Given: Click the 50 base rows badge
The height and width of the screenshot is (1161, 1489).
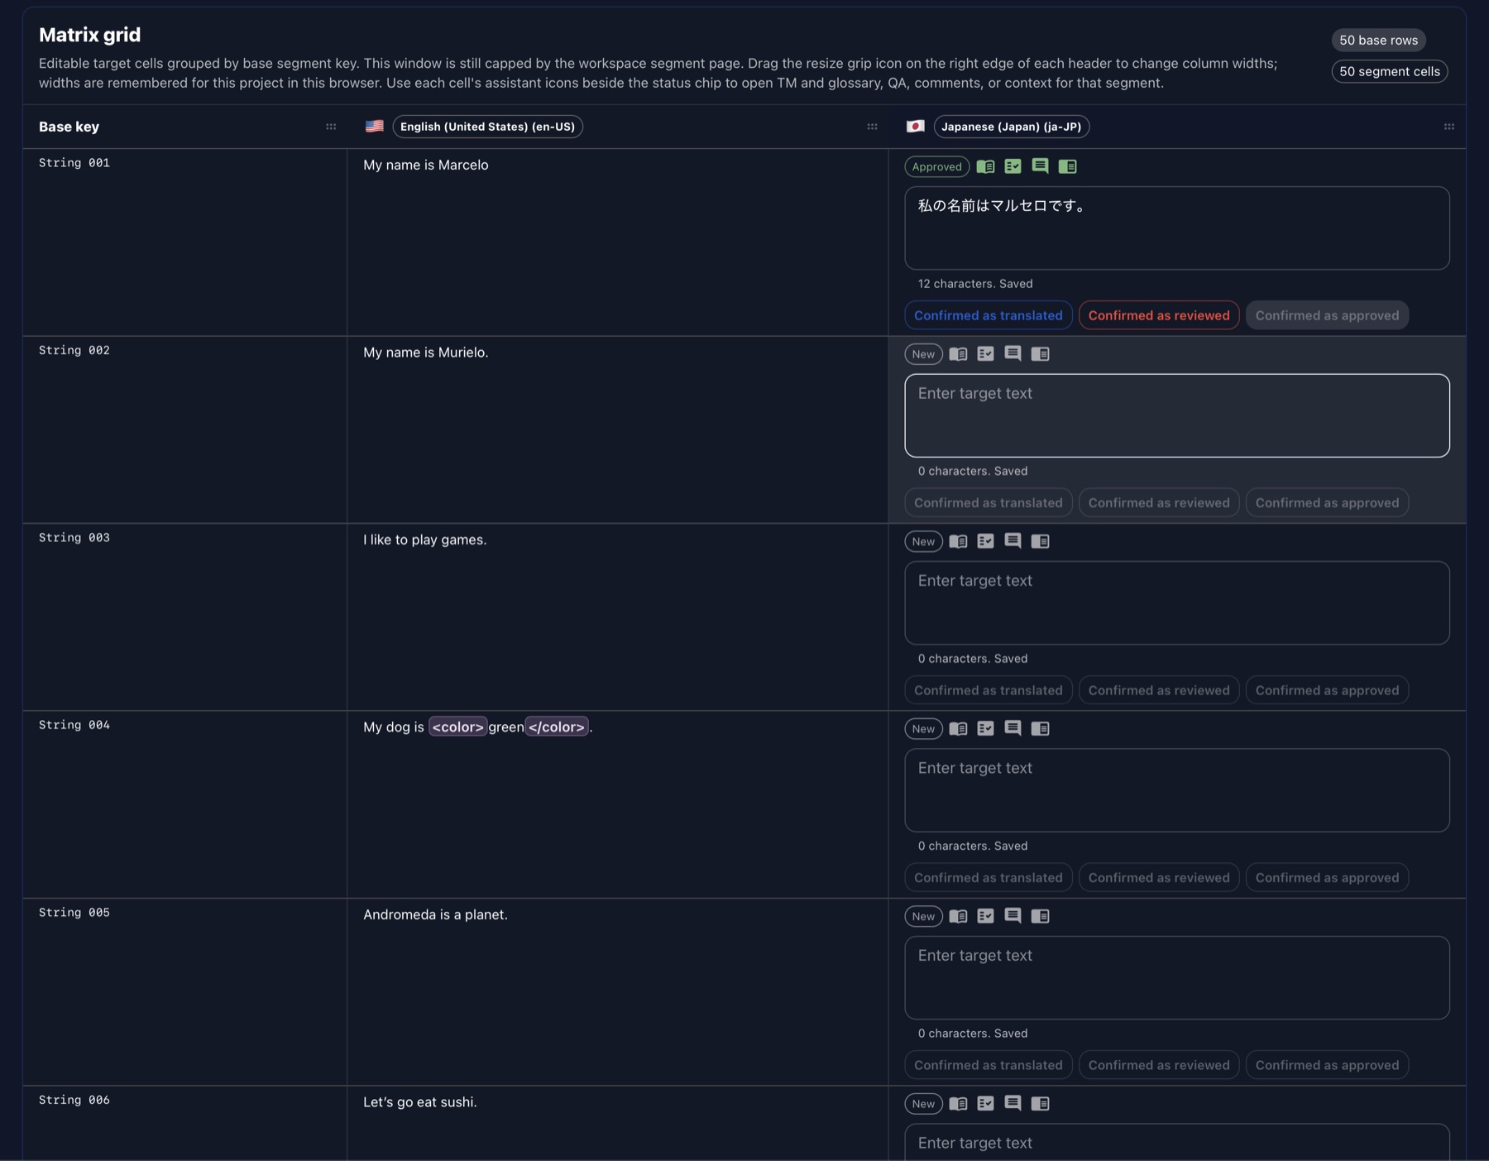Looking at the screenshot, I should [1378, 40].
